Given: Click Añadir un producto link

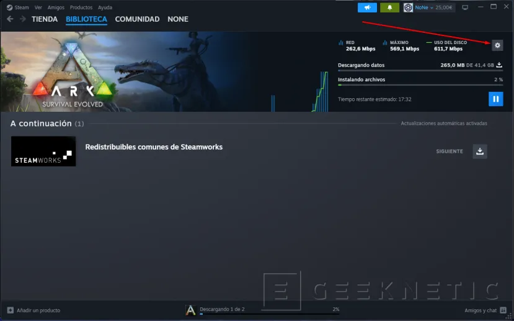Looking at the screenshot, I should tap(38, 310).
